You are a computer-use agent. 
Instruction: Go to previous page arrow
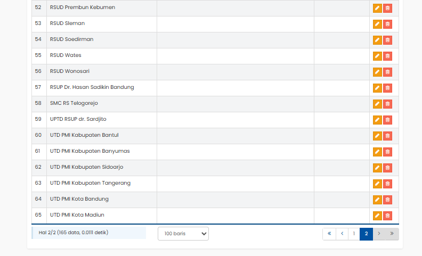pos(342,234)
